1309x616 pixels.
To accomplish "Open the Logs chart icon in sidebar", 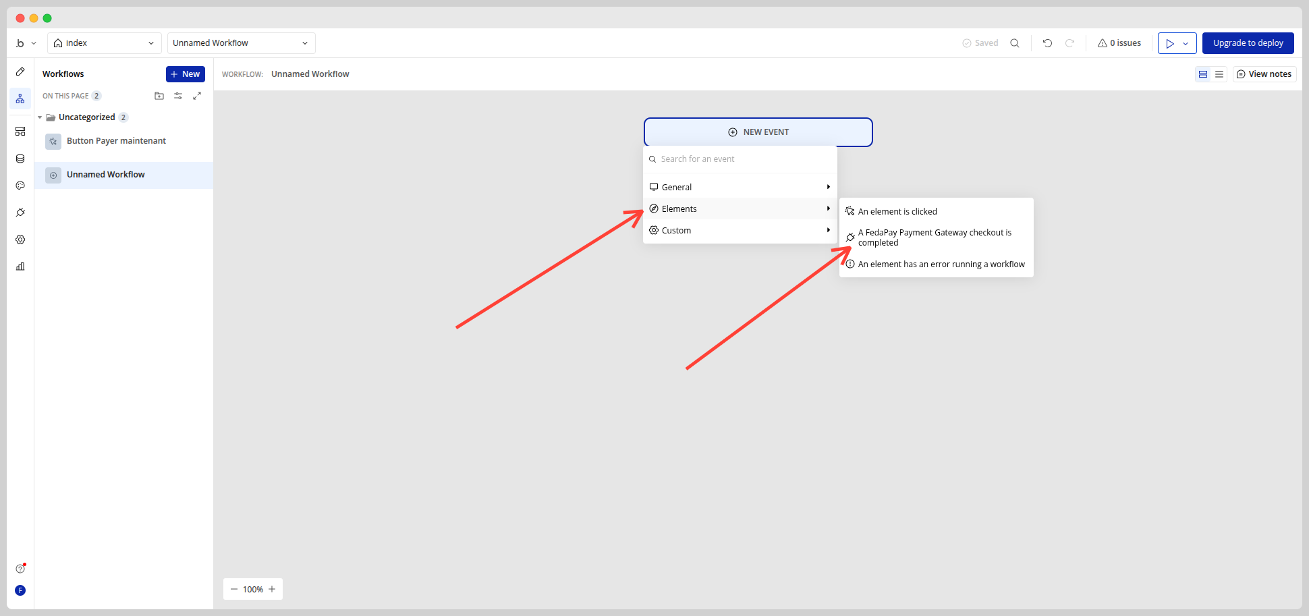I will (20, 267).
